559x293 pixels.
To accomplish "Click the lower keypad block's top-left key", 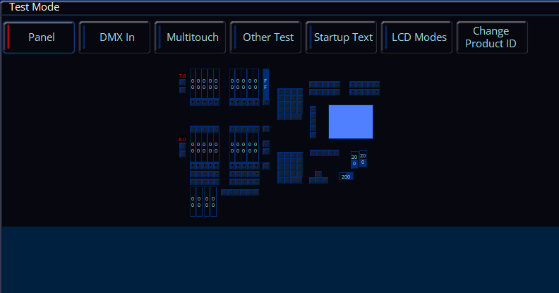I will (281, 155).
